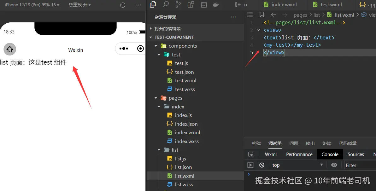Open the mini program capsule menu dots
The width and height of the screenshot is (376, 191).
pyautogui.click(x=124, y=49)
